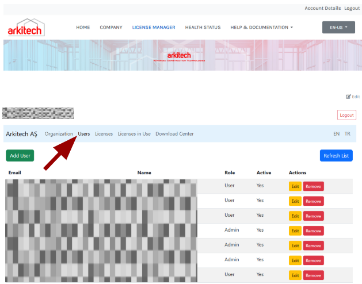Viewport: 362px width, 284px height.
Task: Click 'Yes' active cell in first row
Action: 260,185
